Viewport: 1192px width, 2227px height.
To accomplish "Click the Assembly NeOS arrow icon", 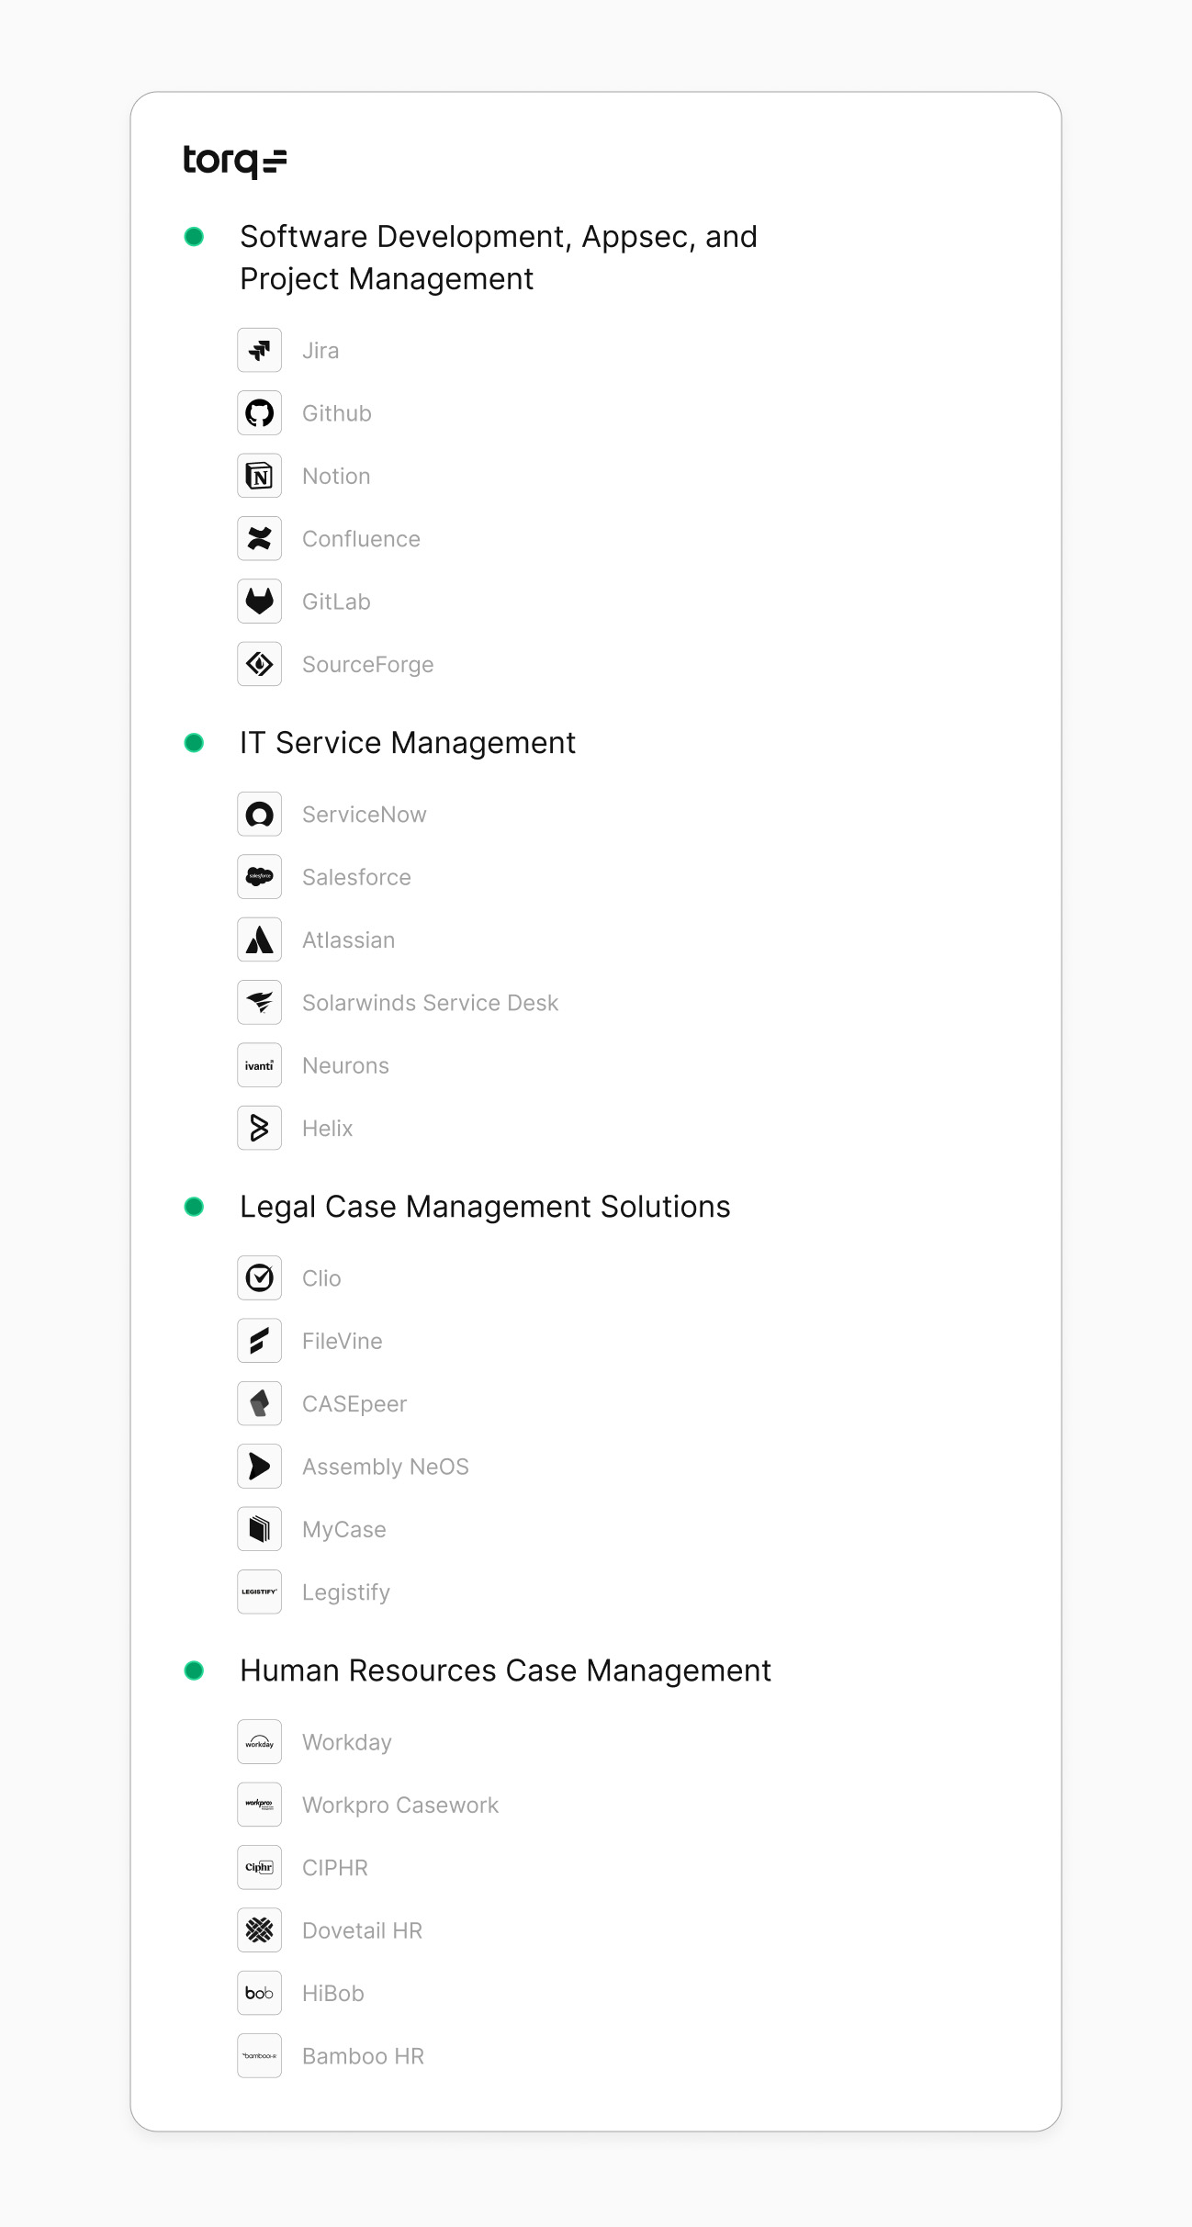I will point(259,1467).
